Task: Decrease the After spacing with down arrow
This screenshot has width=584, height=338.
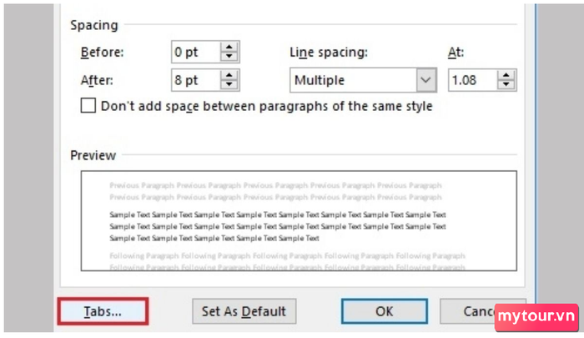Action: coord(229,84)
